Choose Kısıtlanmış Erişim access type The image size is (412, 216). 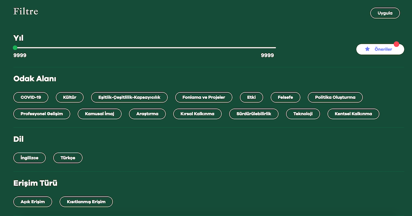(x=86, y=202)
